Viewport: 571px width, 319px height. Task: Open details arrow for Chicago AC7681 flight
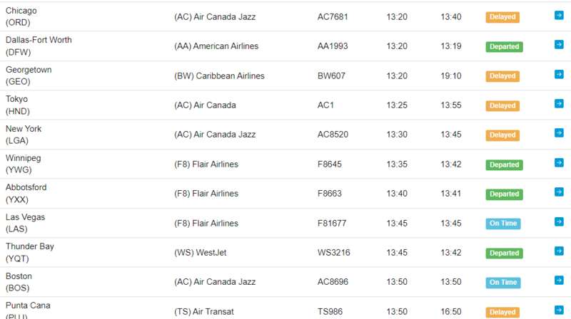(559, 15)
